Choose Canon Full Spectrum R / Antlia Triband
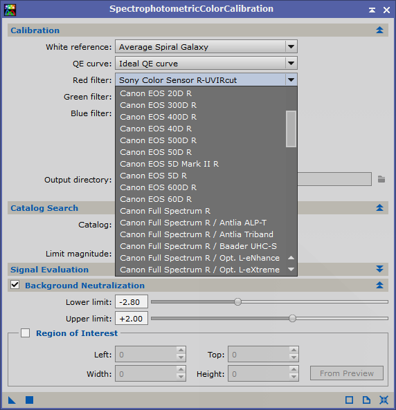 [197, 234]
